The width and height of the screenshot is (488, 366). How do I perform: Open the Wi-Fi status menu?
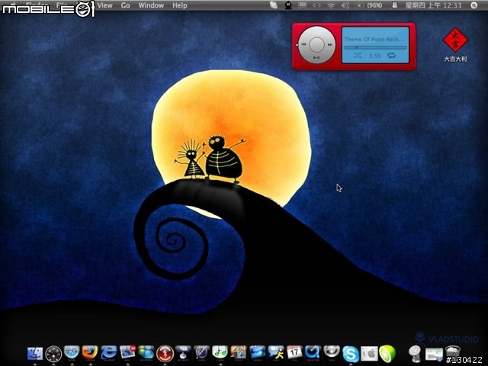(x=331, y=5)
